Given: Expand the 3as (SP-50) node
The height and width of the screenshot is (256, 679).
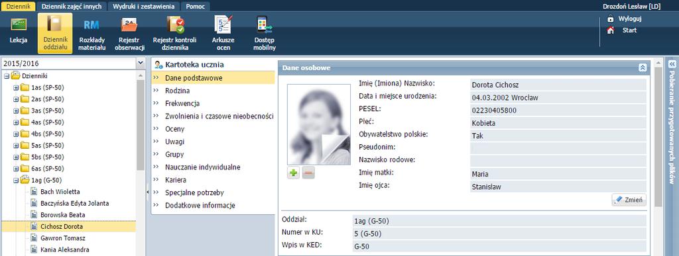Looking at the screenshot, I should click(16, 111).
